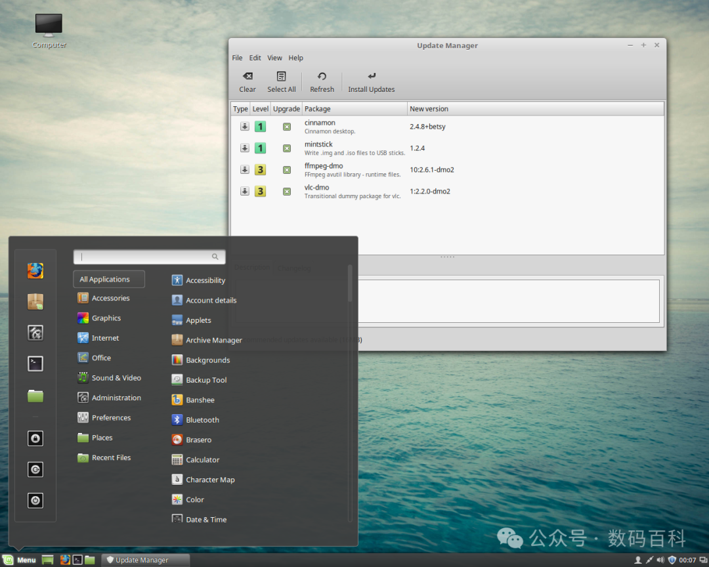The height and width of the screenshot is (567, 709).
Task: Expand the Sound & Video category
Action: coord(116,378)
